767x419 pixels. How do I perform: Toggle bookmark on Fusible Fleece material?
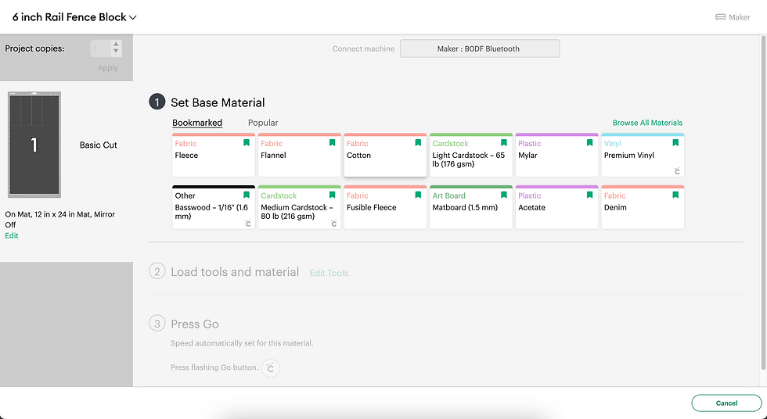tap(418, 195)
